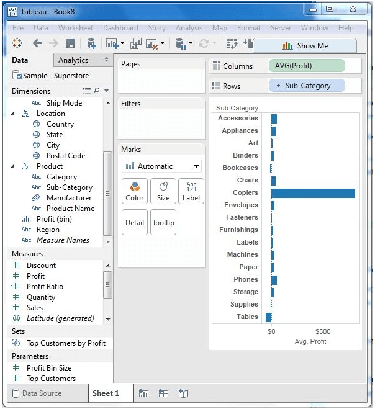Click the Color mark card
This screenshot has width=375, height=409.
[x=135, y=191]
